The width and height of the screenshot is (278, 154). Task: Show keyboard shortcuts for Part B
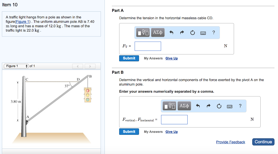pos(230,106)
